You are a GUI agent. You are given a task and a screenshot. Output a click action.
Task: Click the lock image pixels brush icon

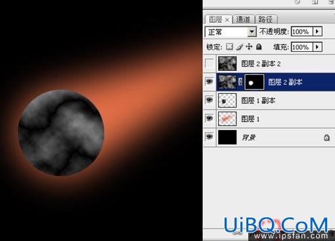click(240, 47)
